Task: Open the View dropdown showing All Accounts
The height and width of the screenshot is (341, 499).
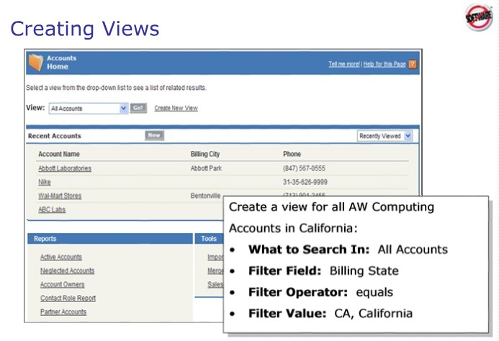Action: (x=88, y=109)
